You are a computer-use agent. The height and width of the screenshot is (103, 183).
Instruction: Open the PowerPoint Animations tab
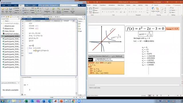click(x=112, y=5)
